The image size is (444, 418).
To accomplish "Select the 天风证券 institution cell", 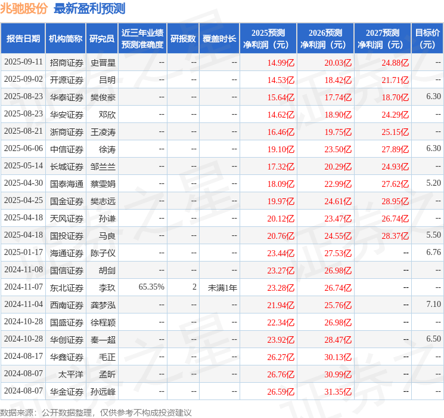I will pyautogui.click(x=67, y=219).
